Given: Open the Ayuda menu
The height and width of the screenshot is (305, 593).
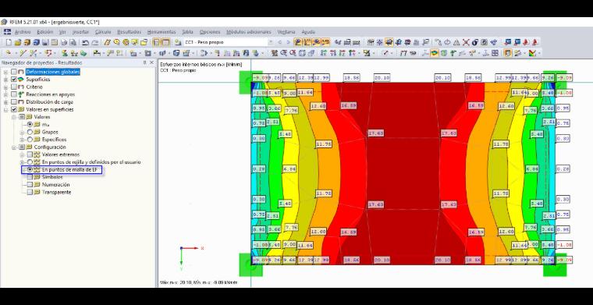Looking at the screenshot, I should [x=308, y=32].
